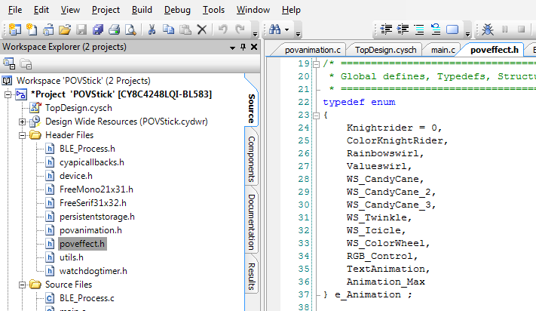The image size is (536, 311).
Task: Select the Results vertical tab
Action: [x=252, y=276]
